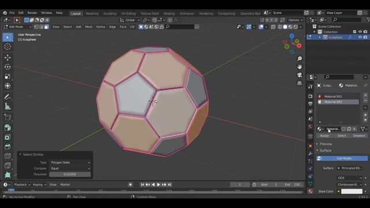Open the Christensen-Burley subsurface dropdown
370x208 pixels.
(x=349, y=185)
